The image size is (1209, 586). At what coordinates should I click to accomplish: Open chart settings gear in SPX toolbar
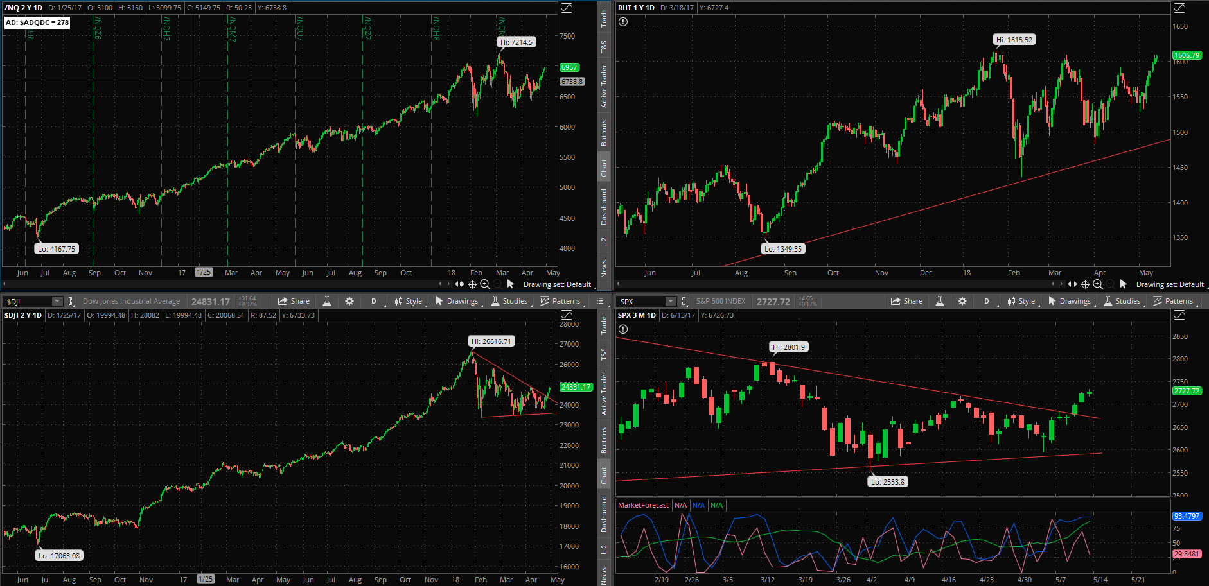click(x=962, y=301)
